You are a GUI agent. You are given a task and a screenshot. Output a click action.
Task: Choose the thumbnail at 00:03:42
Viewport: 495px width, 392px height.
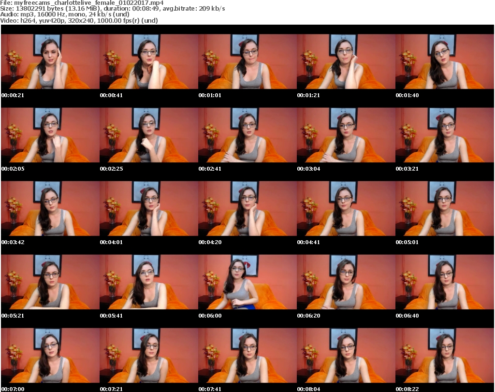click(x=50, y=209)
